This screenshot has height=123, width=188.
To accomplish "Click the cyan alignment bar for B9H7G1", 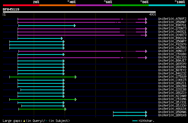I will pyautogui.click(x=46, y=25).
